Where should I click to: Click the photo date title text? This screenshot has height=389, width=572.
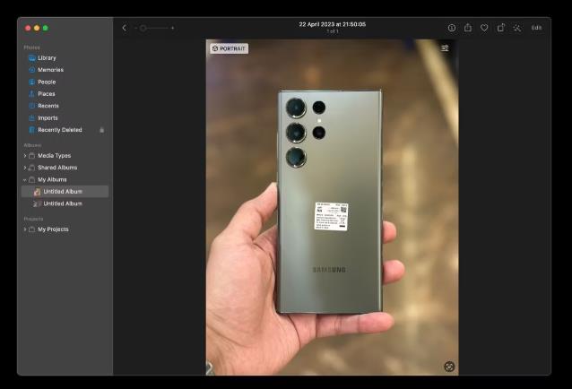333,24
